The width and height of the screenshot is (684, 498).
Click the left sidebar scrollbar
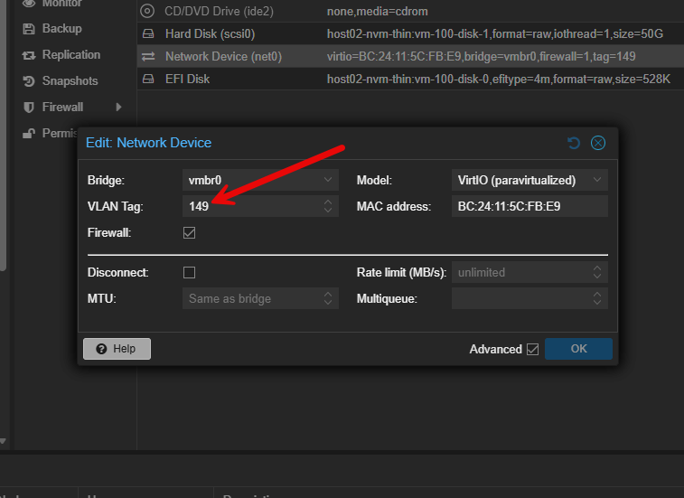click(x=3, y=136)
